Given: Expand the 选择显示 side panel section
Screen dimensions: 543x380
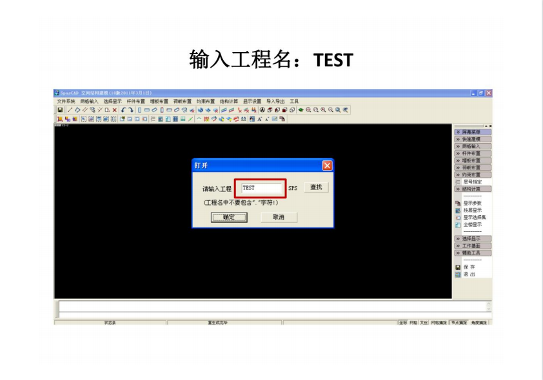Looking at the screenshot, I should coord(473,238).
